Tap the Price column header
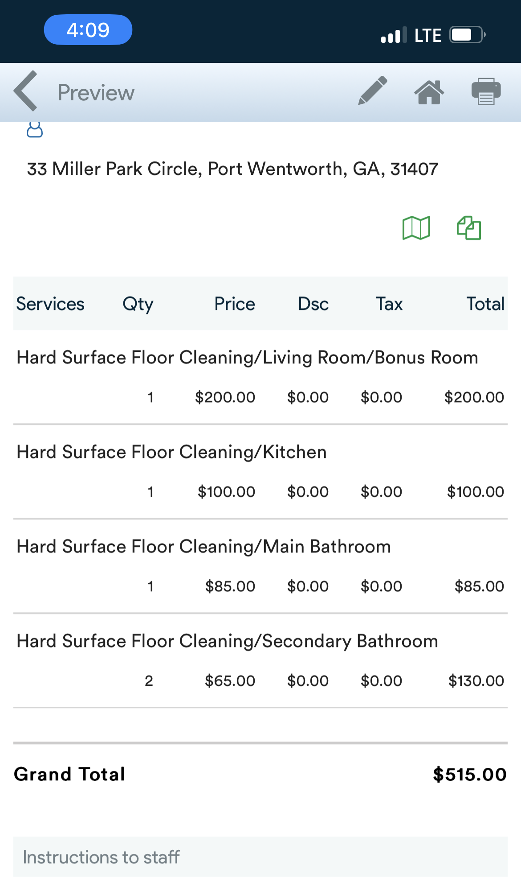 (235, 304)
